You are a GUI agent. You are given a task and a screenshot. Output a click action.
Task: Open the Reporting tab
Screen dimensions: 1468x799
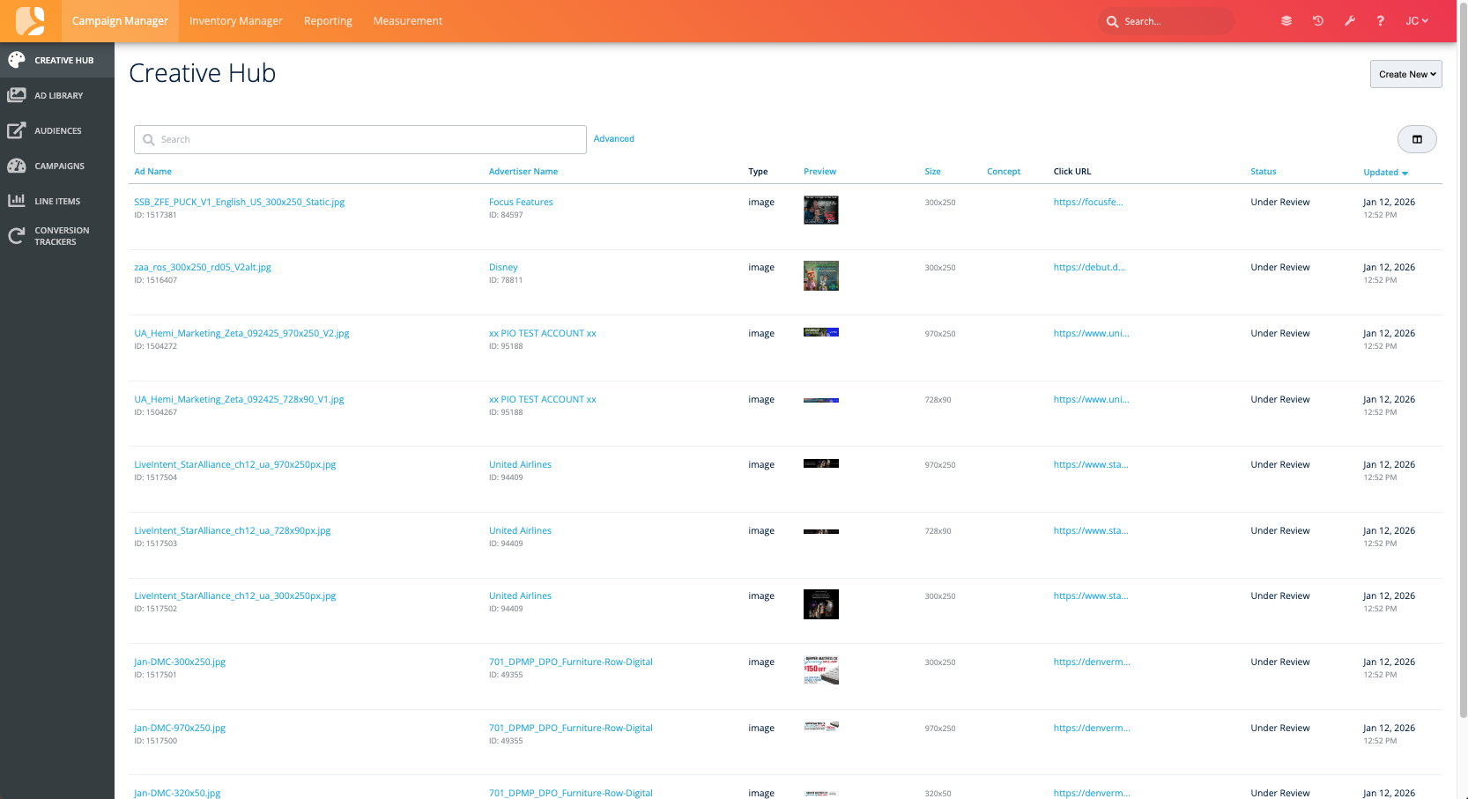point(328,21)
